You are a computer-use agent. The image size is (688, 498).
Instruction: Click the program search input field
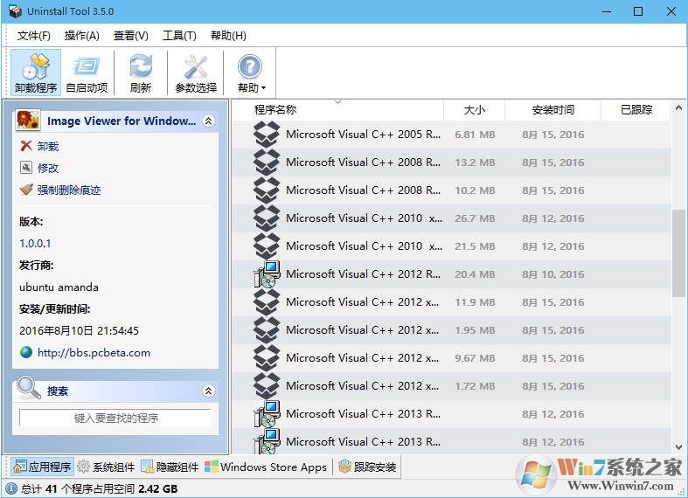115,418
